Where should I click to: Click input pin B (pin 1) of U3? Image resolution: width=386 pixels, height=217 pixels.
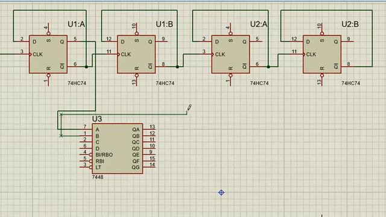tap(86, 136)
